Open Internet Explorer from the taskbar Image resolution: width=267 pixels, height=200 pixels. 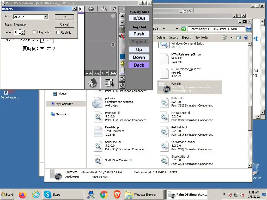[36, 194]
